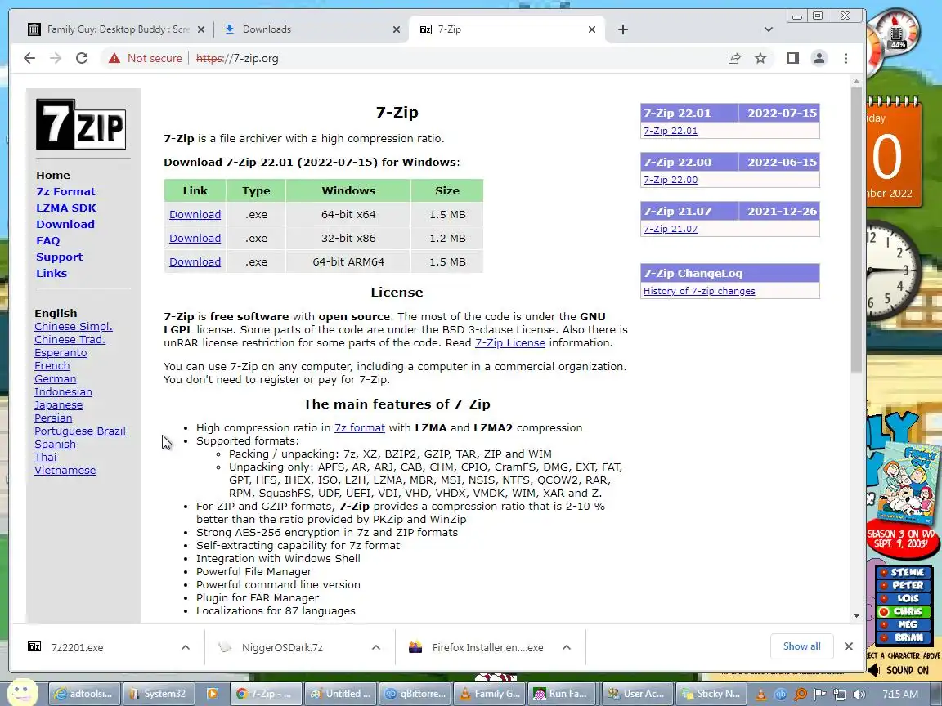Open the 7-Zip 22.00 news link
Viewport: 942px width, 706px height.
click(671, 180)
